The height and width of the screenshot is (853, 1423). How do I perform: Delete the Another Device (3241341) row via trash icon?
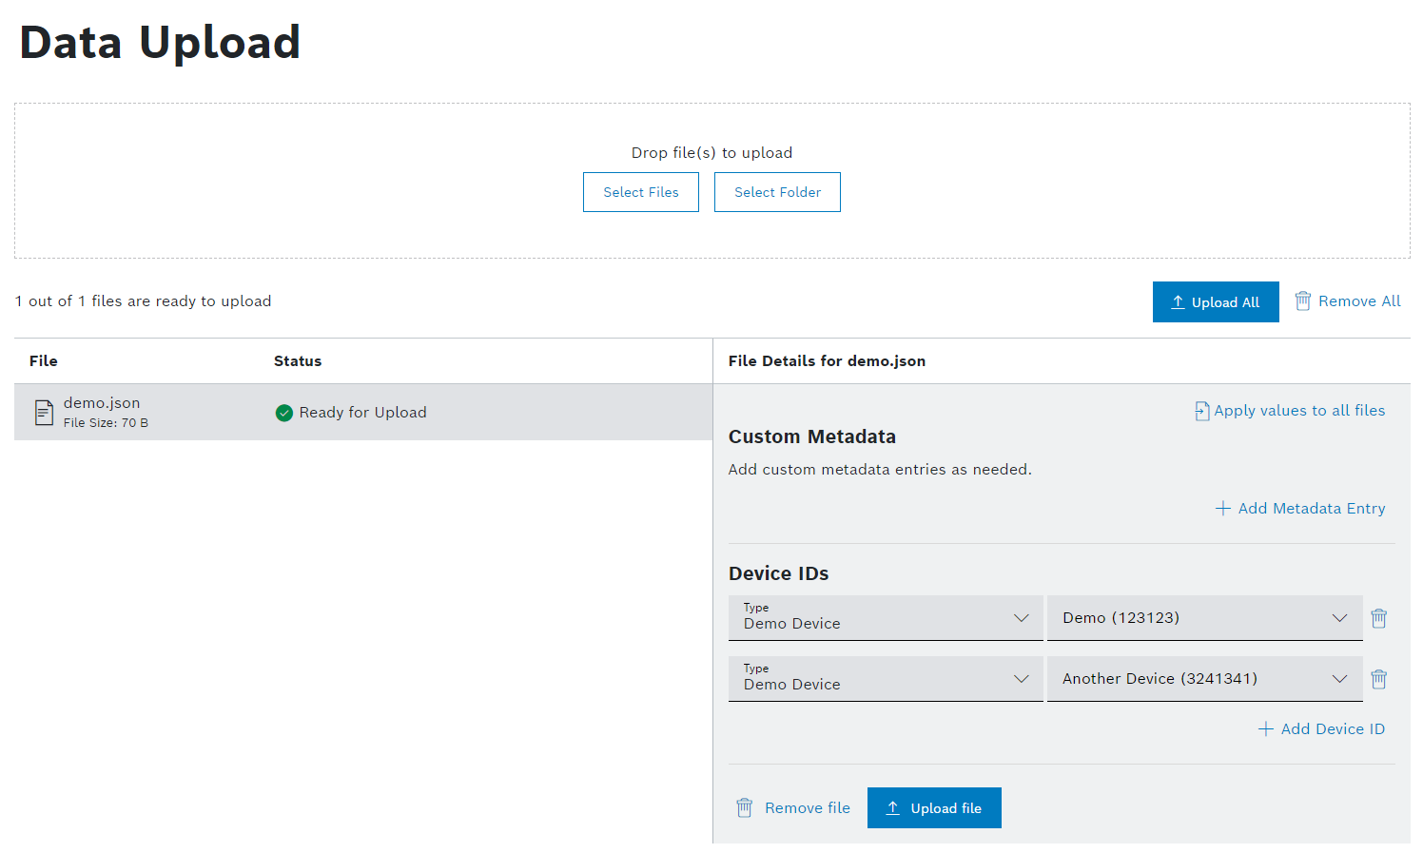tap(1378, 679)
